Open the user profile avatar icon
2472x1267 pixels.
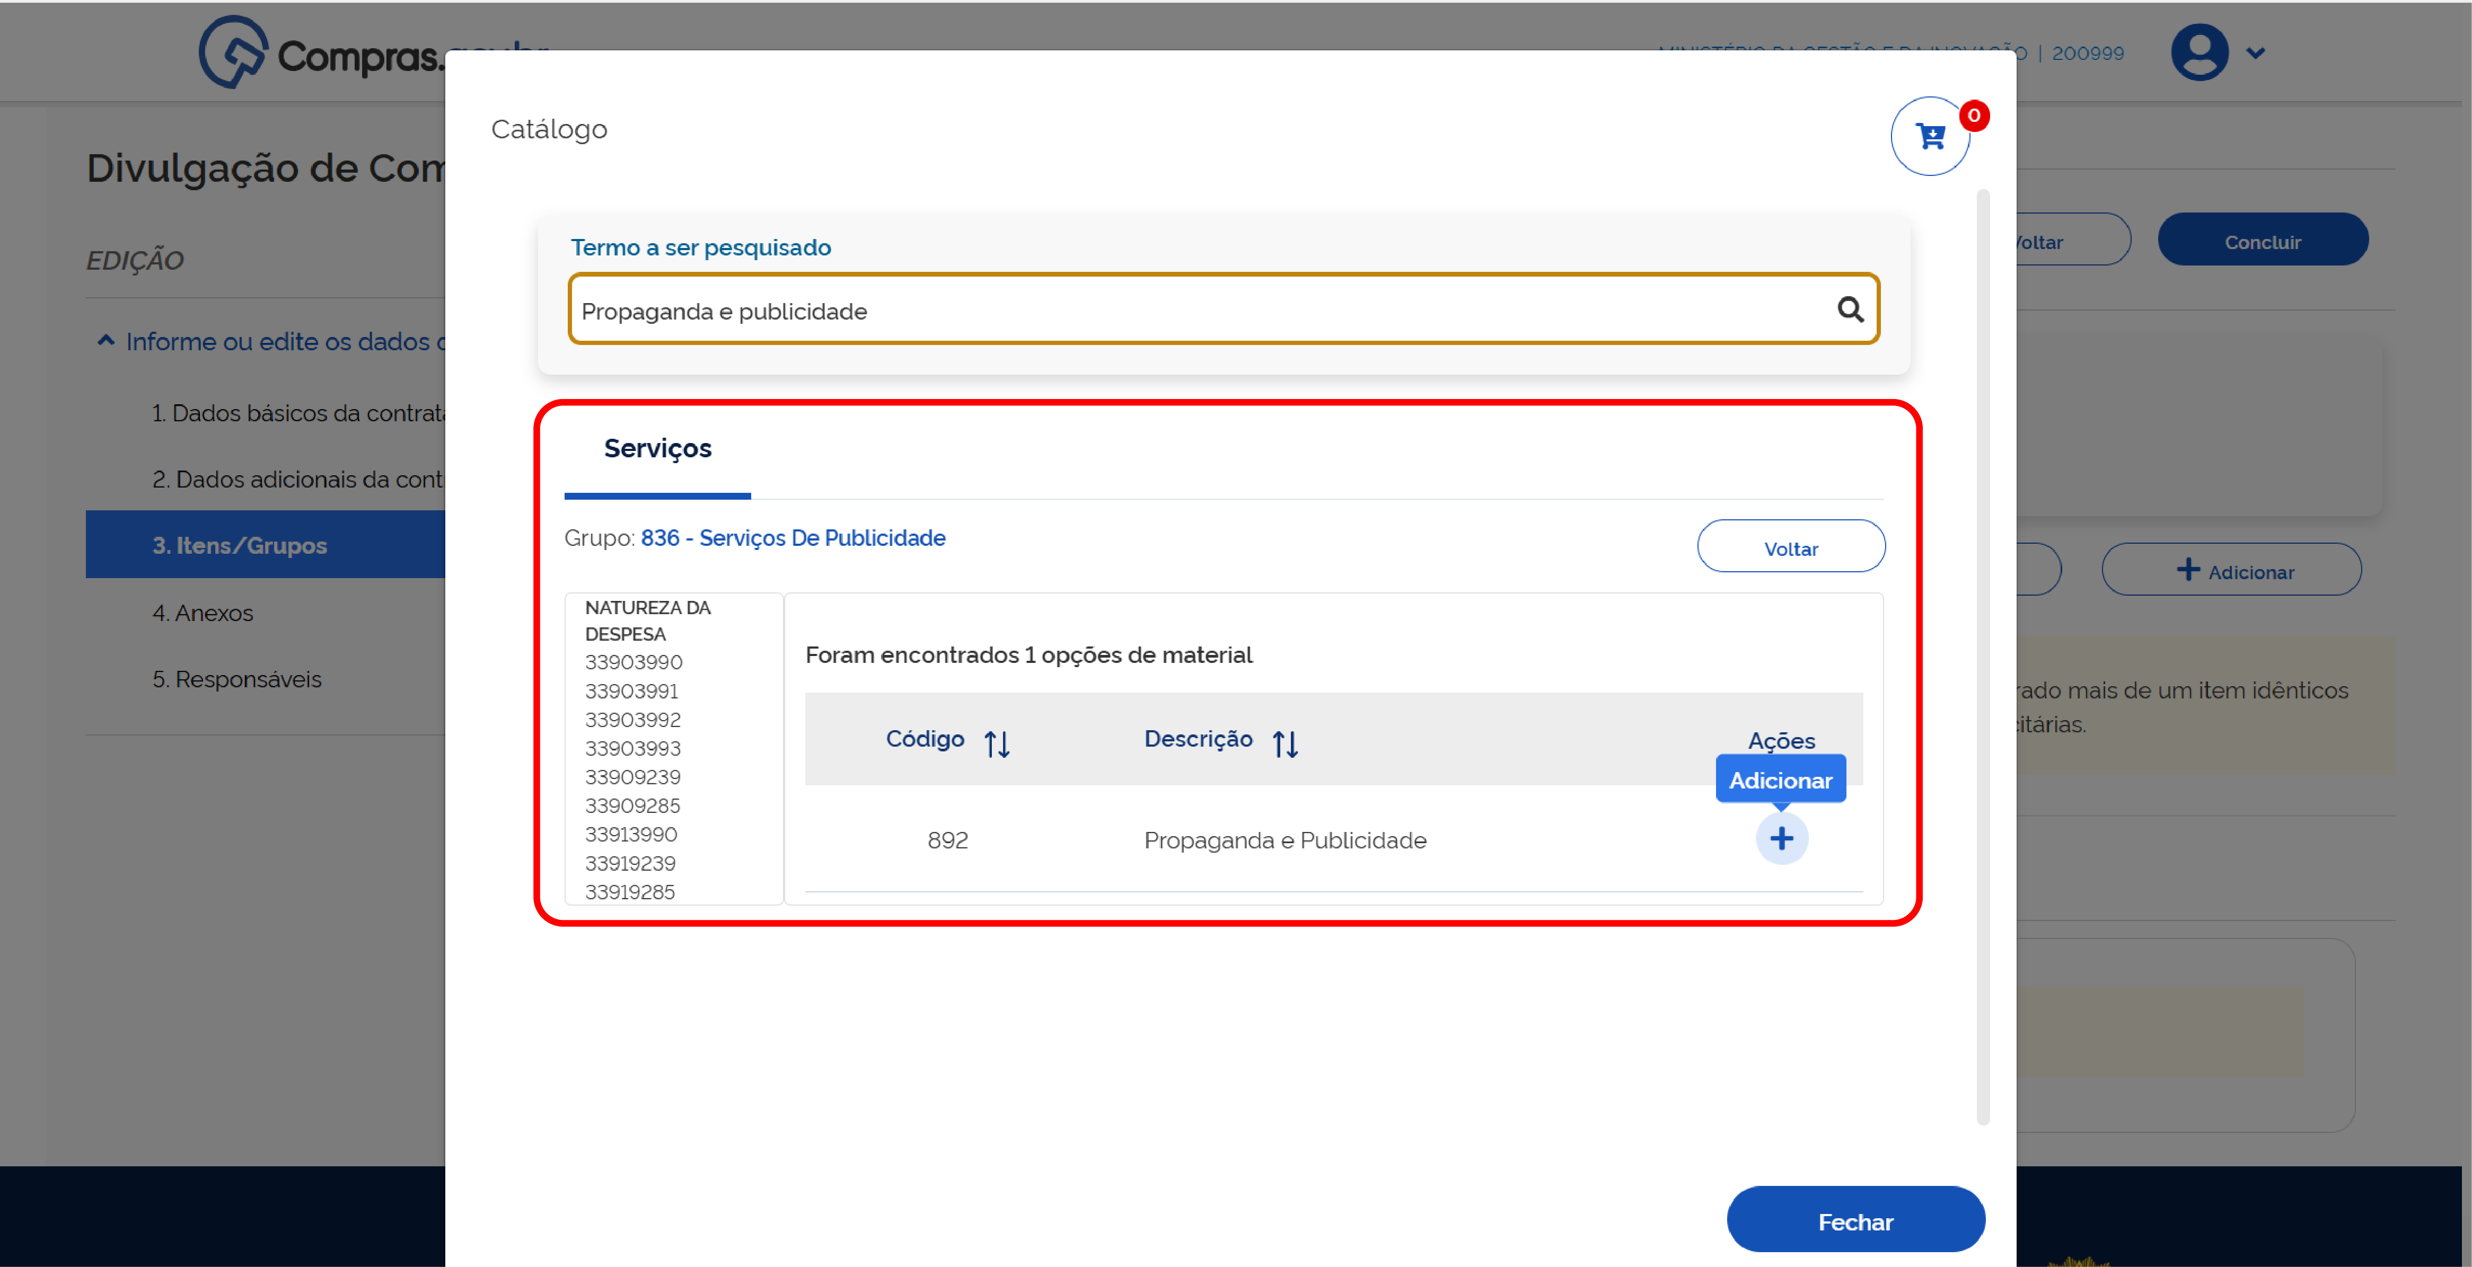[2200, 52]
